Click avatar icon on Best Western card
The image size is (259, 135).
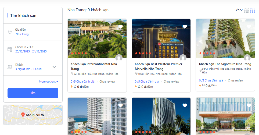tap(183, 58)
